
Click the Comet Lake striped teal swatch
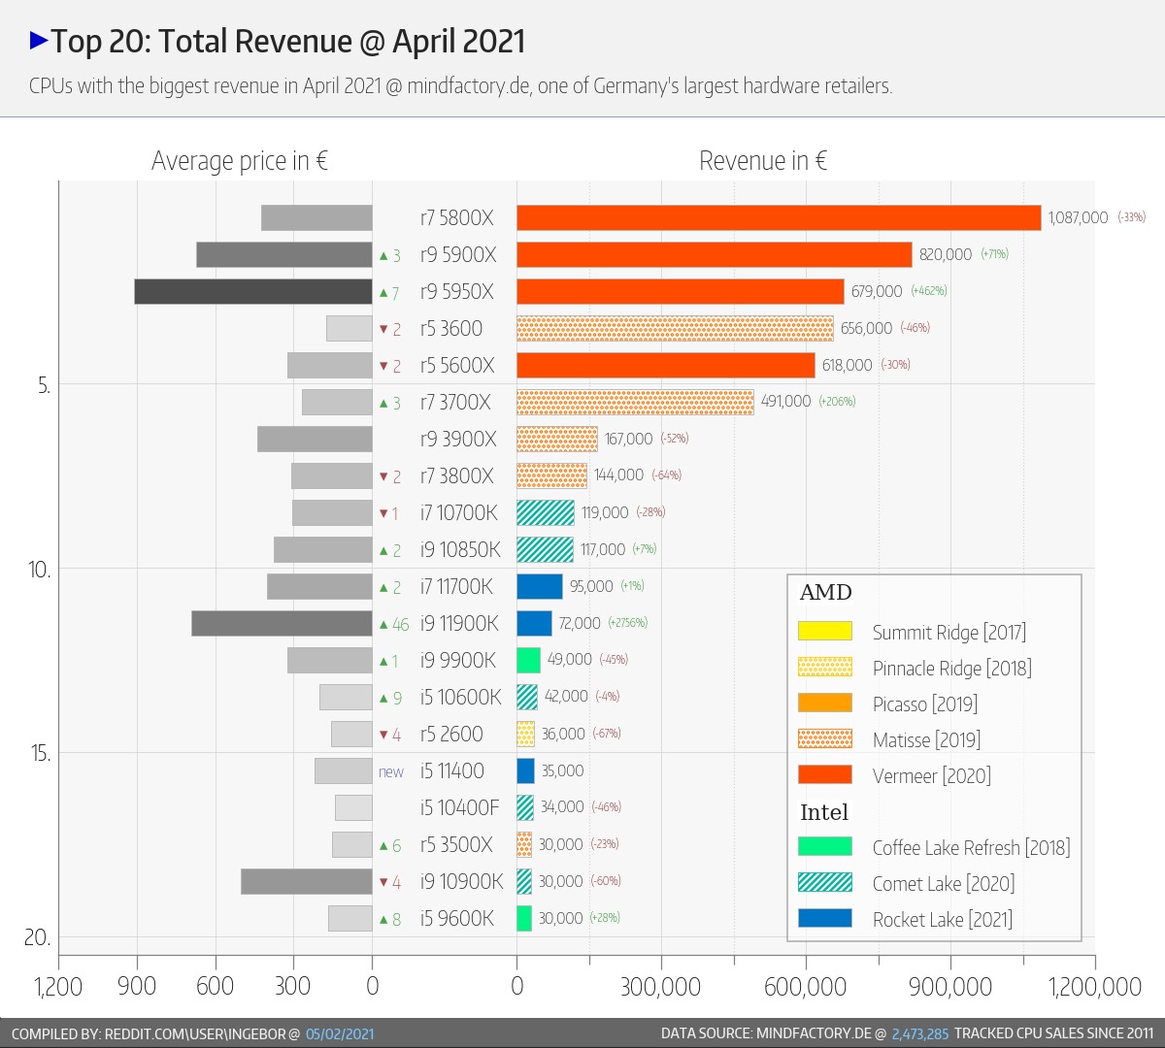pyautogui.click(x=824, y=882)
